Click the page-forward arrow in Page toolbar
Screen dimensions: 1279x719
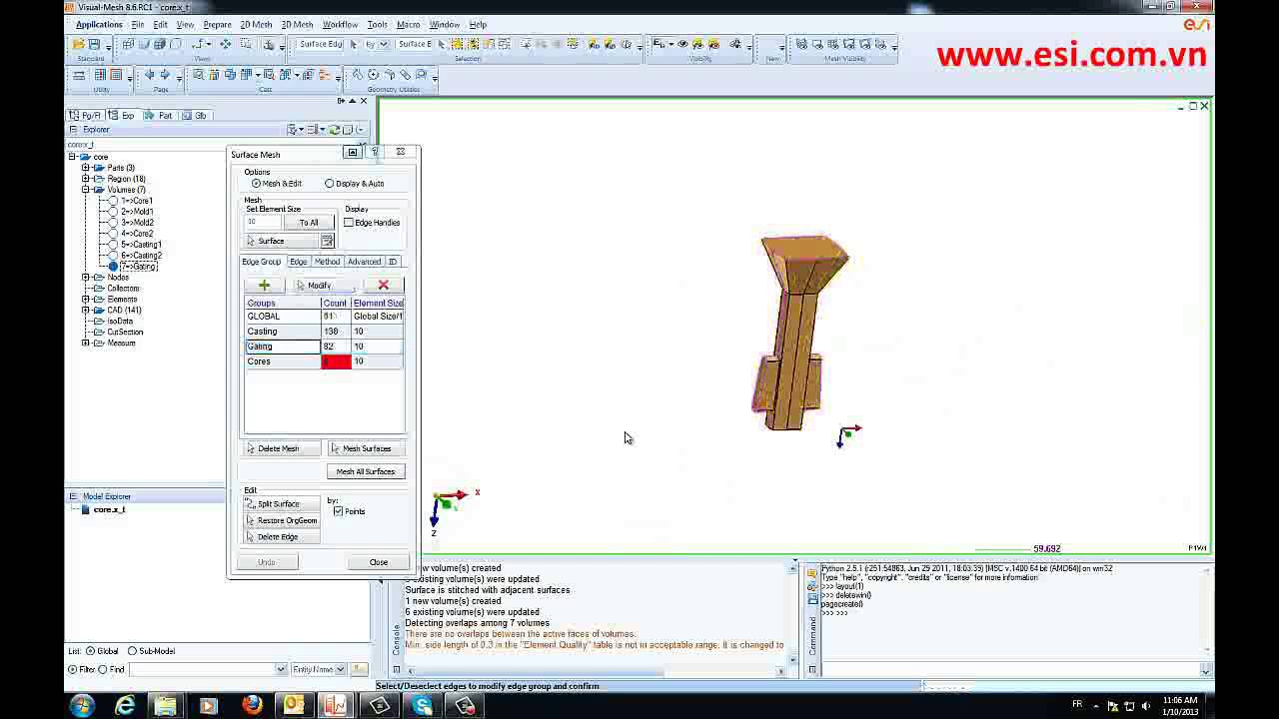[x=165, y=75]
